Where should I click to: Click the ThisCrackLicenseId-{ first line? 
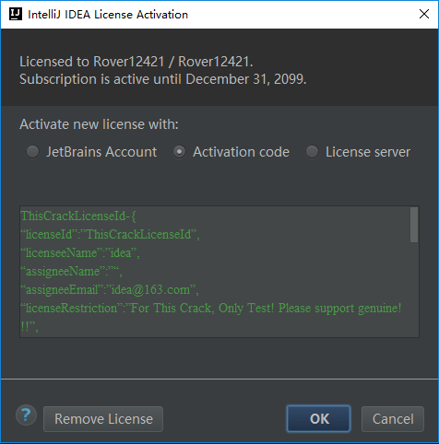78,216
